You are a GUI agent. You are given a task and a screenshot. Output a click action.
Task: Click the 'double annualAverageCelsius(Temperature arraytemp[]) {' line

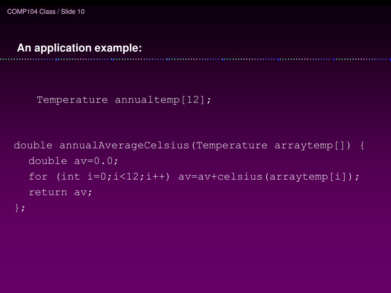click(x=189, y=145)
